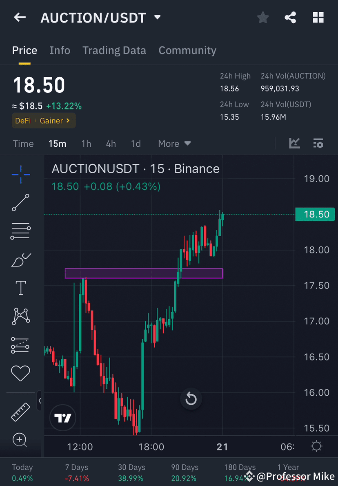Open the DeFi Gainer link

tap(43, 121)
